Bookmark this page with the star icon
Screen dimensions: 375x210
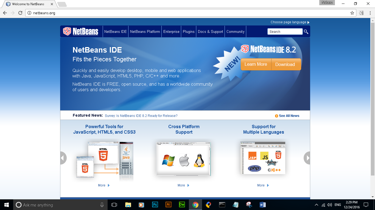click(x=352, y=13)
